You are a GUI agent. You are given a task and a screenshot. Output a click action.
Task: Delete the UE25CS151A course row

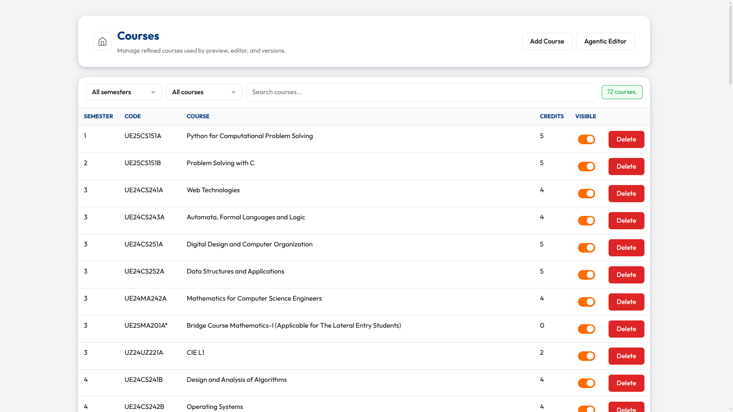coord(626,139)
